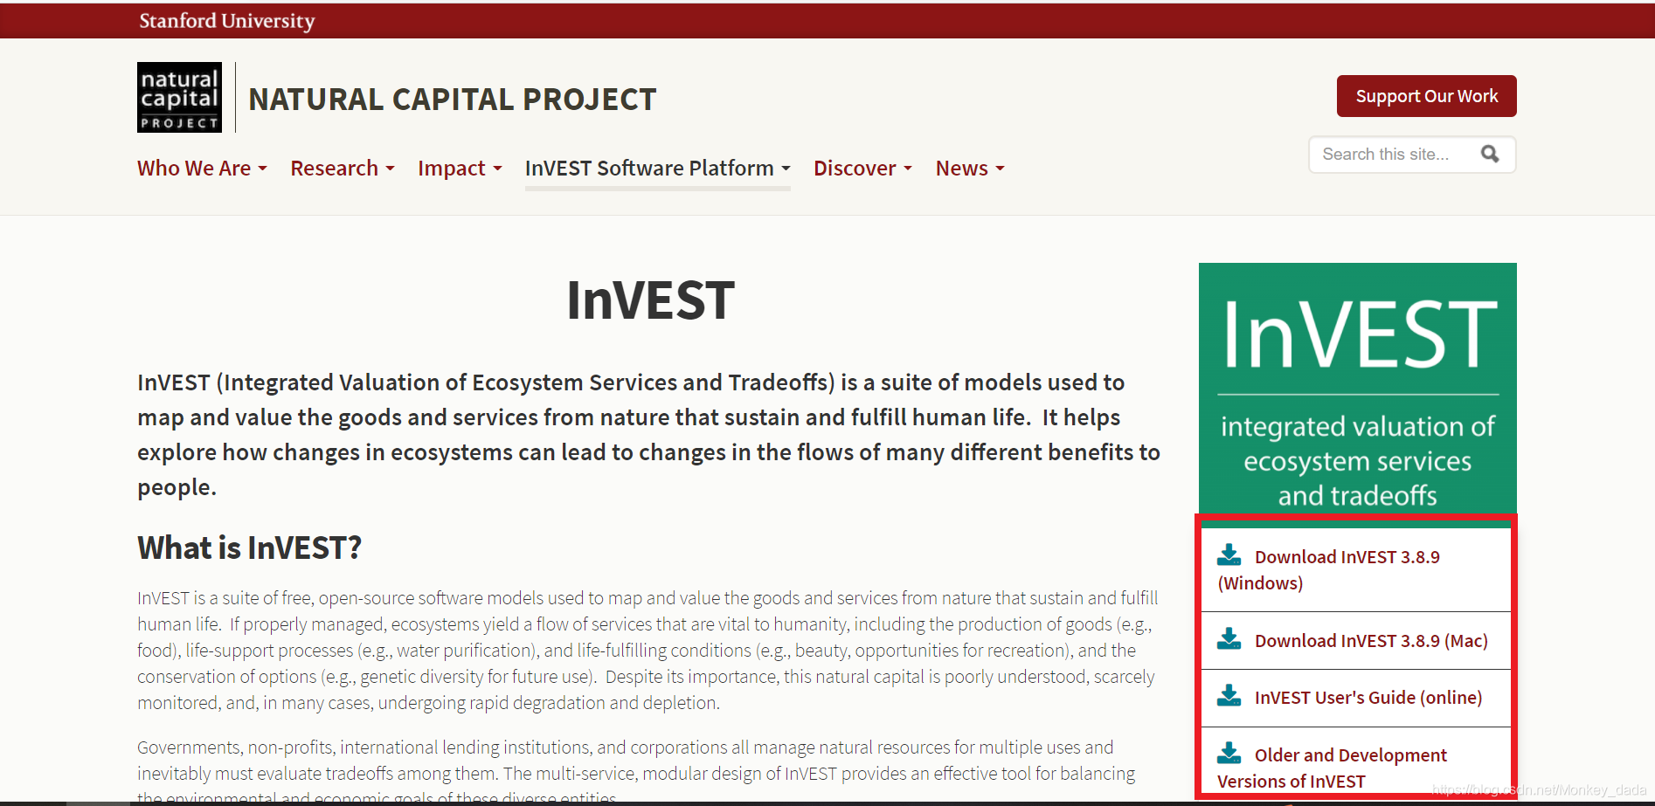Click download icon beside Older and Development Versions

click(1229, 753)
